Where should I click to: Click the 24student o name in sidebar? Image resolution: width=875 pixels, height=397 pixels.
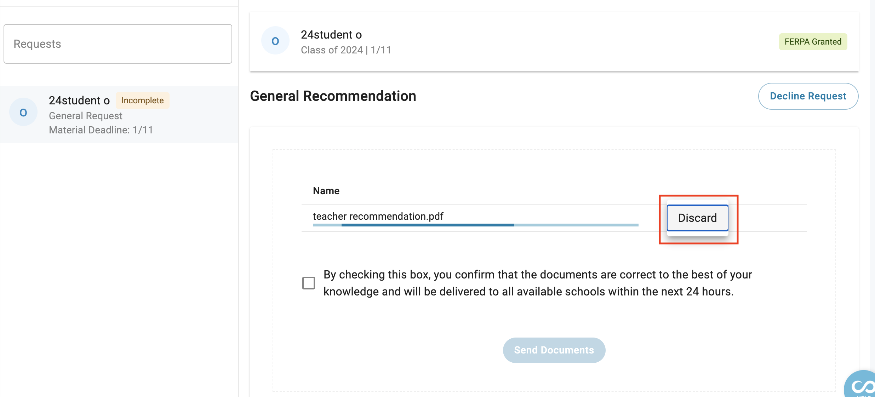pyautogui.click(x=79, y=100)
